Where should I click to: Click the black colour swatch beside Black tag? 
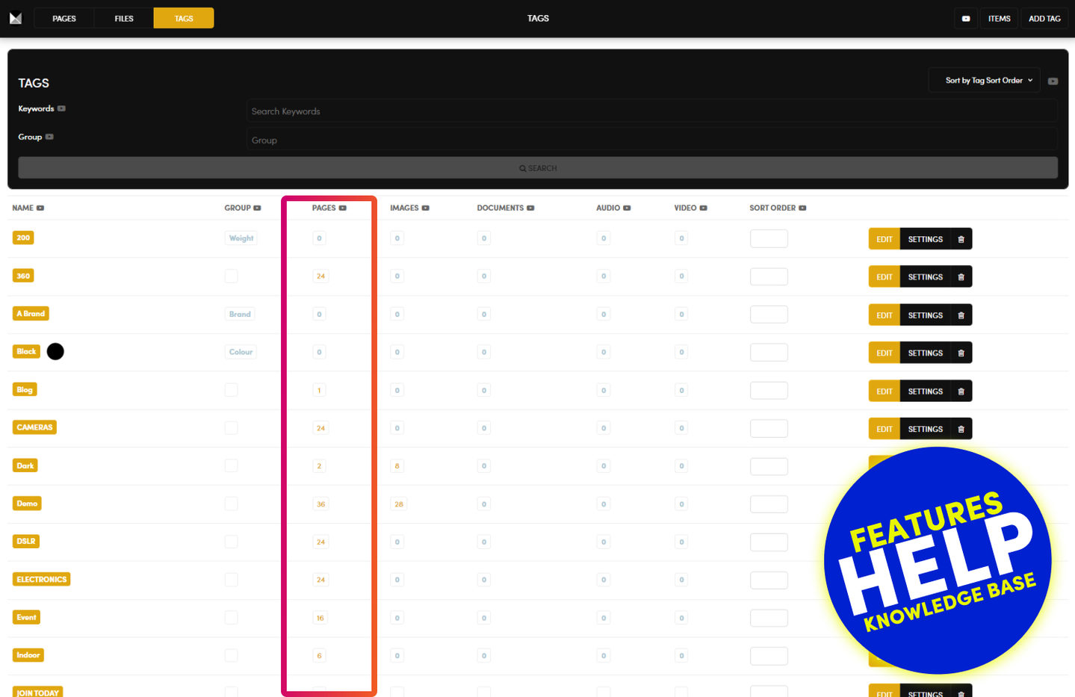(x=55, y=351)
